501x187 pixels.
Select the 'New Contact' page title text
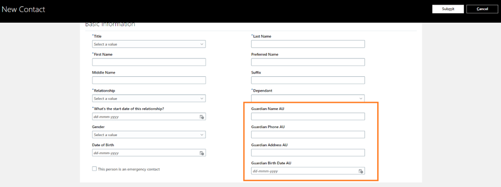(x=23, y=9)
